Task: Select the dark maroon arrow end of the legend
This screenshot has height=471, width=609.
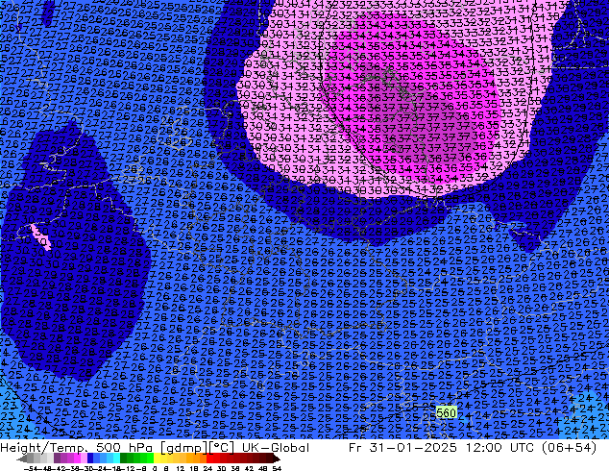Action: pos(277,459)
